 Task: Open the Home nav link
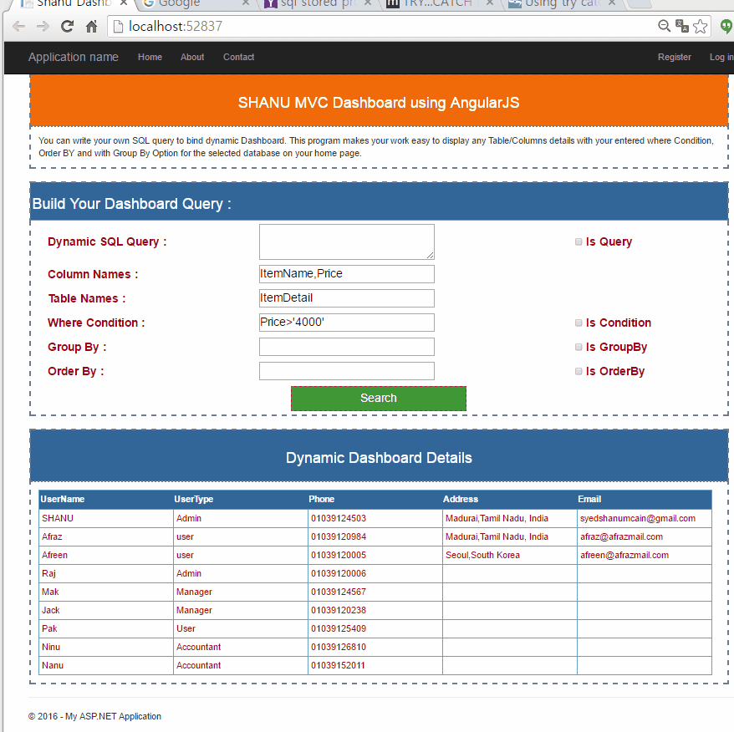coord(150,57)
